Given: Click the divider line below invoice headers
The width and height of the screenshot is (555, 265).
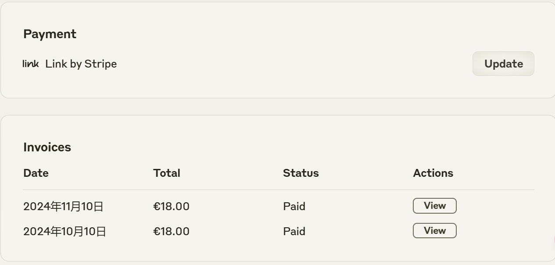Looking at the screenshot, I should click(x=279, y=190).
